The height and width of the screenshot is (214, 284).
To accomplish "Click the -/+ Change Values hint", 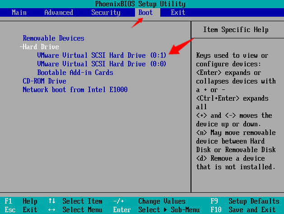I will tap(149, 201).
